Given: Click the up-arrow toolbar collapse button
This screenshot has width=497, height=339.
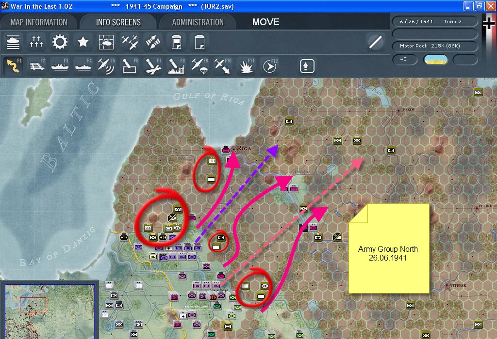Looking at the screenshot, I should (307, 66).
